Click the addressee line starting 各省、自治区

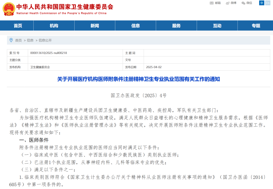click(114, 110)
